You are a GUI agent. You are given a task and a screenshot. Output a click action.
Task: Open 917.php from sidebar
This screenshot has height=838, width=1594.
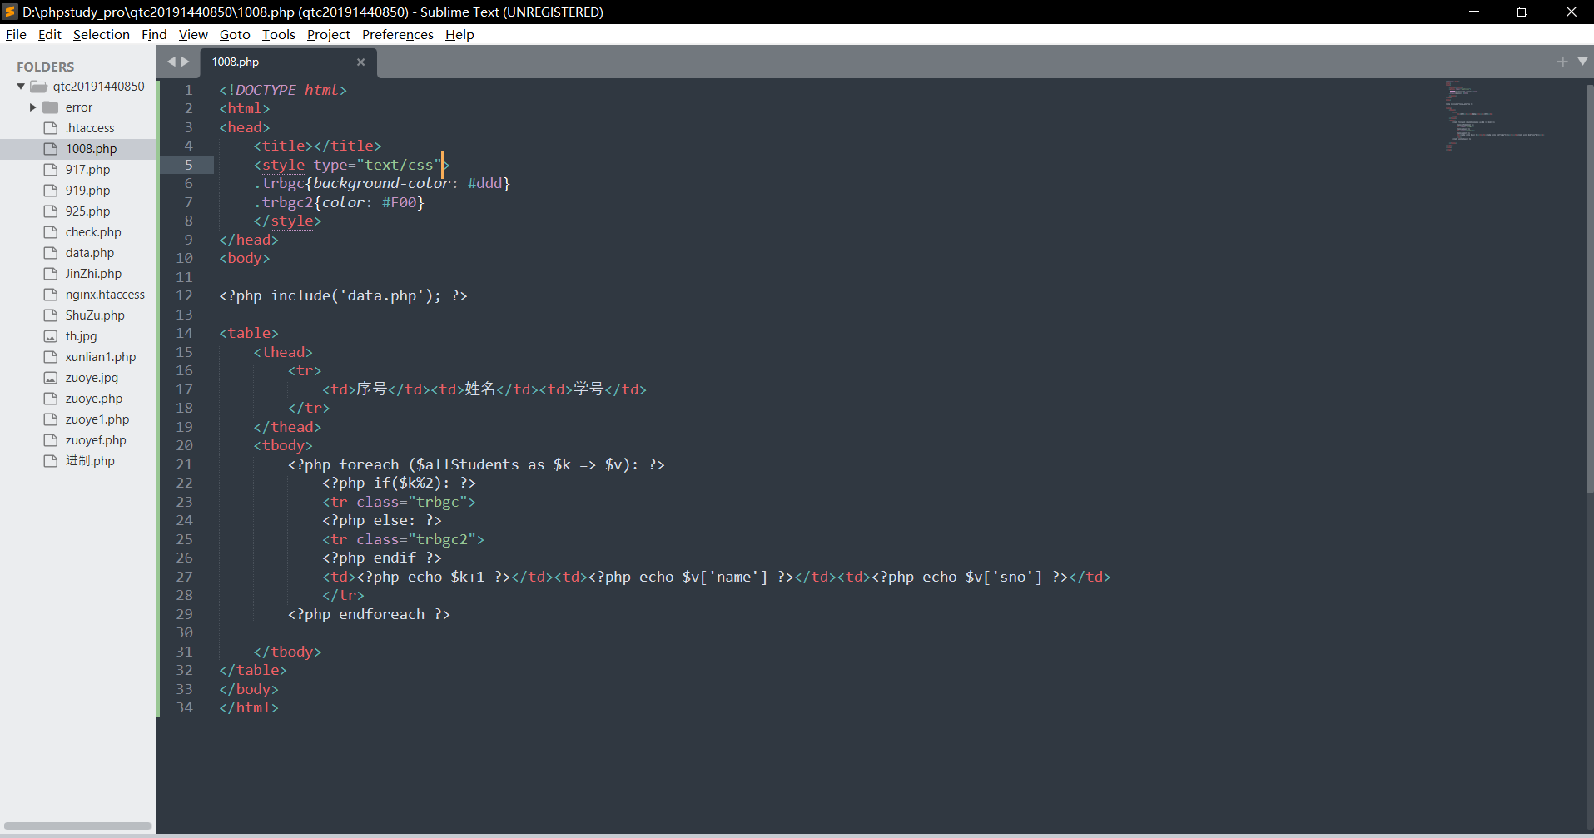(x=87, y=170)
